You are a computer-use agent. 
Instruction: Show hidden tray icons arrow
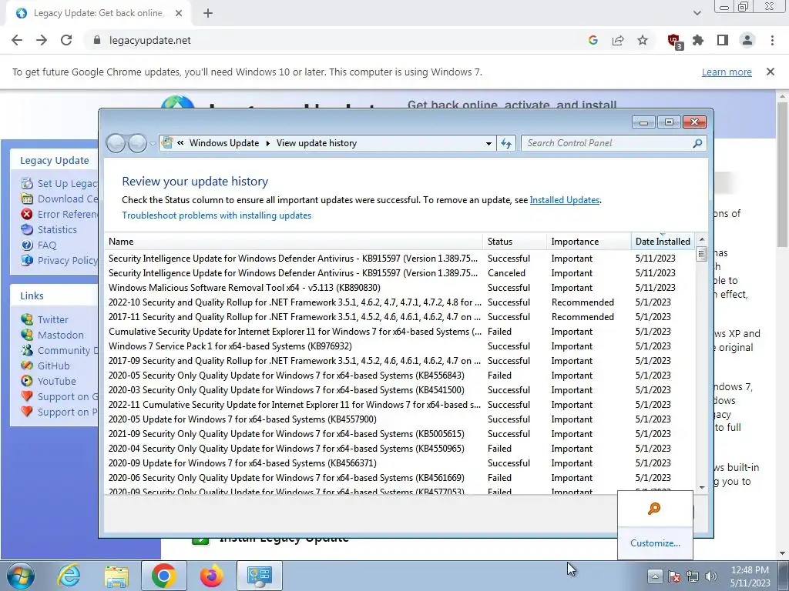(x=654, y=576)
